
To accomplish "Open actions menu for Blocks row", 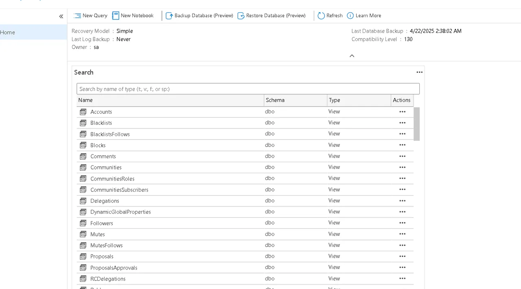I will (403, 145).
